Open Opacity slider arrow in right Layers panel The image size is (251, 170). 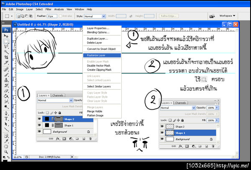pyautogui.click(x=217, y=108)
